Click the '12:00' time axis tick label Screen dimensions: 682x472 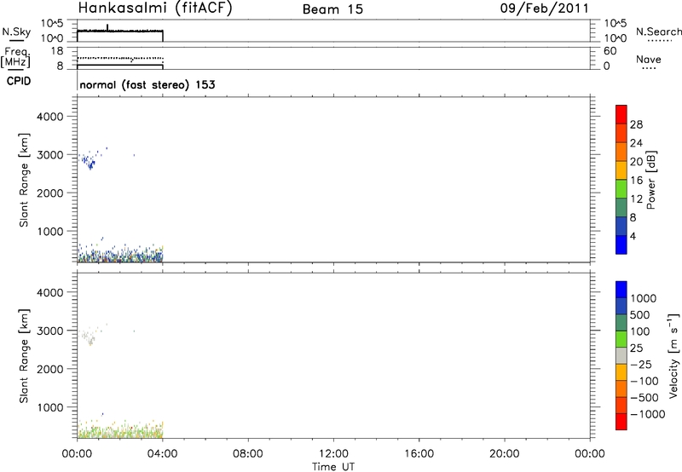click(x=333, y=454)
